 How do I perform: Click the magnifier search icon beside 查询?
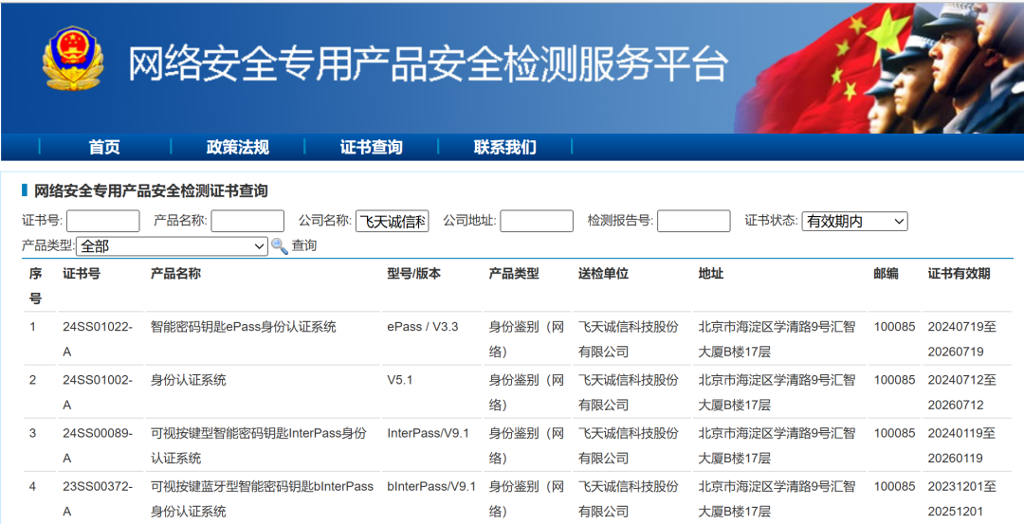point(280,246)
